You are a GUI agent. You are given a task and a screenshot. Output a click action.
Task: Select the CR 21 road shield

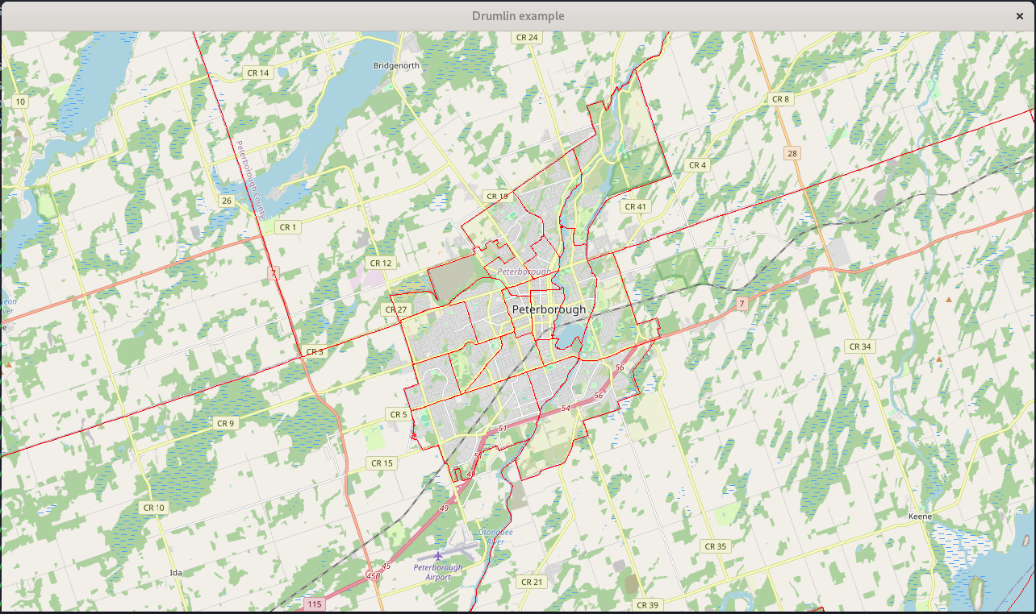[532, 582]
